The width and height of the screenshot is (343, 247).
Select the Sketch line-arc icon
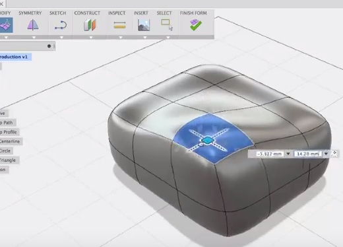coord(61,25)
